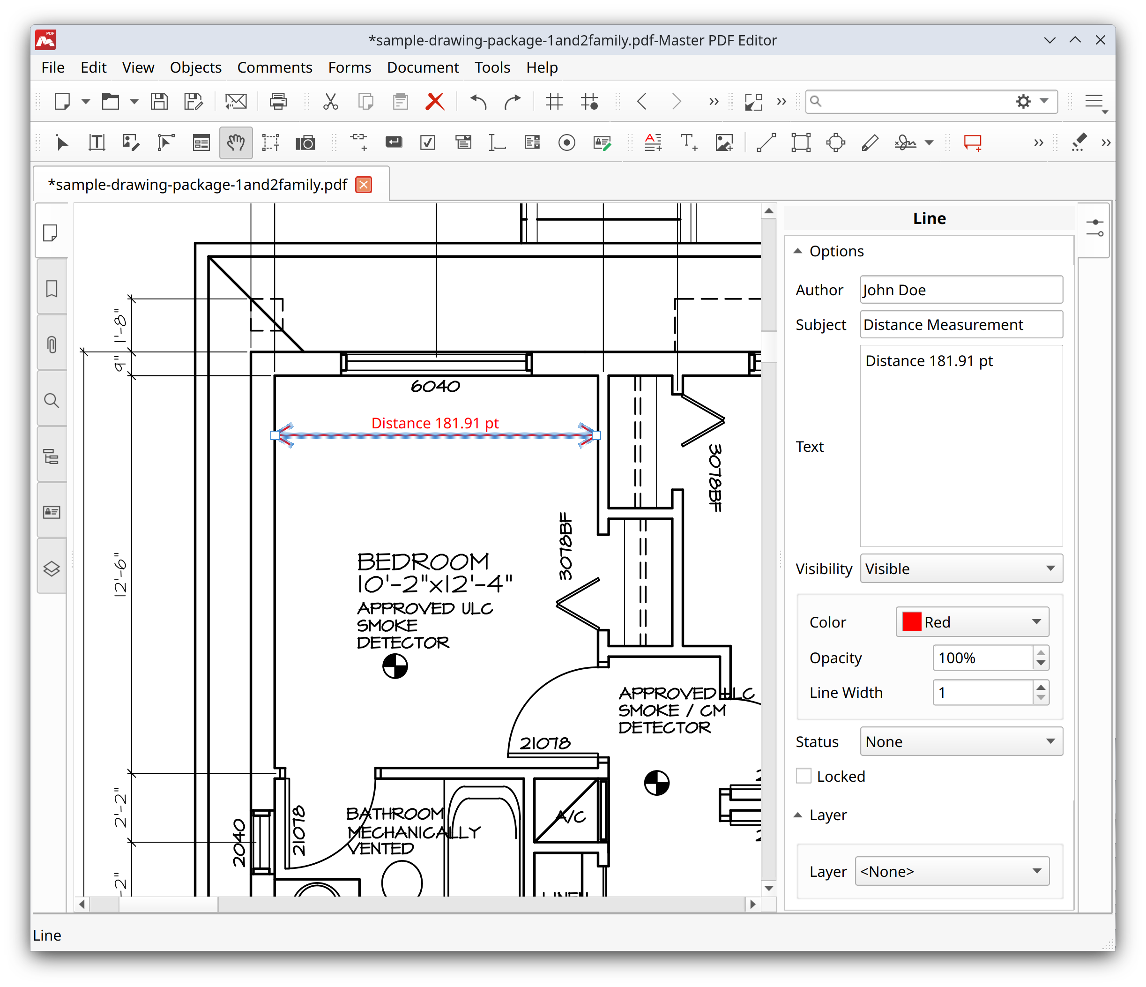Toggle the snap to grid icon
The width and height of the screenshot is (1146, 987).
tap(589, 101)
